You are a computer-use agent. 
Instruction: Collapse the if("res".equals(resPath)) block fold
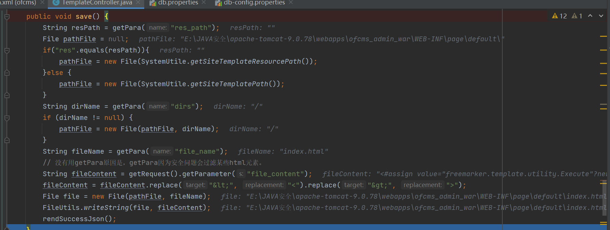(x=7, y=50)
